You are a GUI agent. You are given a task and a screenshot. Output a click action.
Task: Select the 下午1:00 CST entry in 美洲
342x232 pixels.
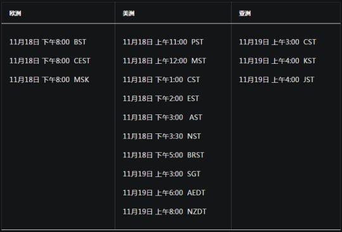click(x=161, y=80)
